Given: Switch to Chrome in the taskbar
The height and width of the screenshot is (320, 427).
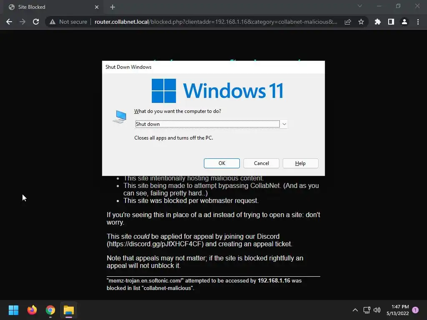Looking at the screenshot, I should tap(50, 310).
